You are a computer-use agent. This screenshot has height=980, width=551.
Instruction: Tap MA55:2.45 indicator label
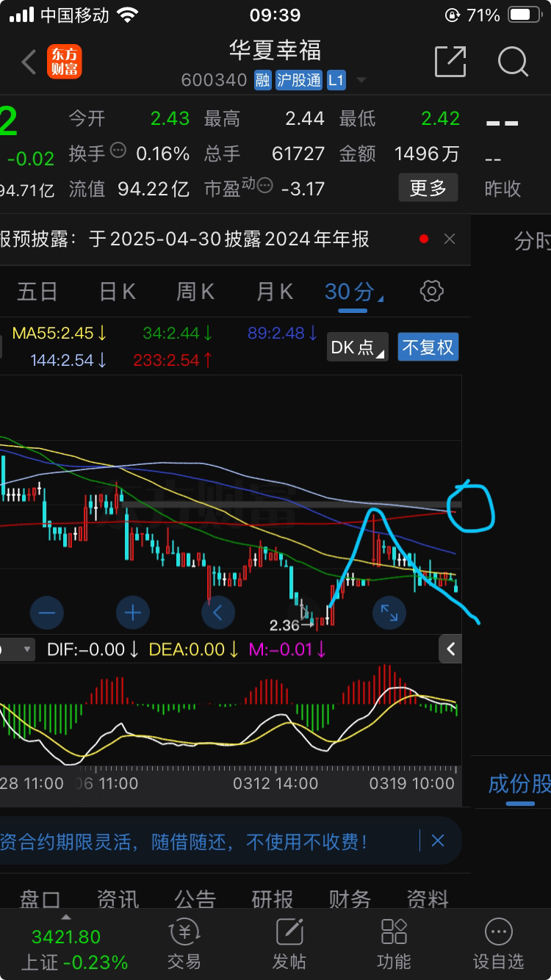click(60, 333)
